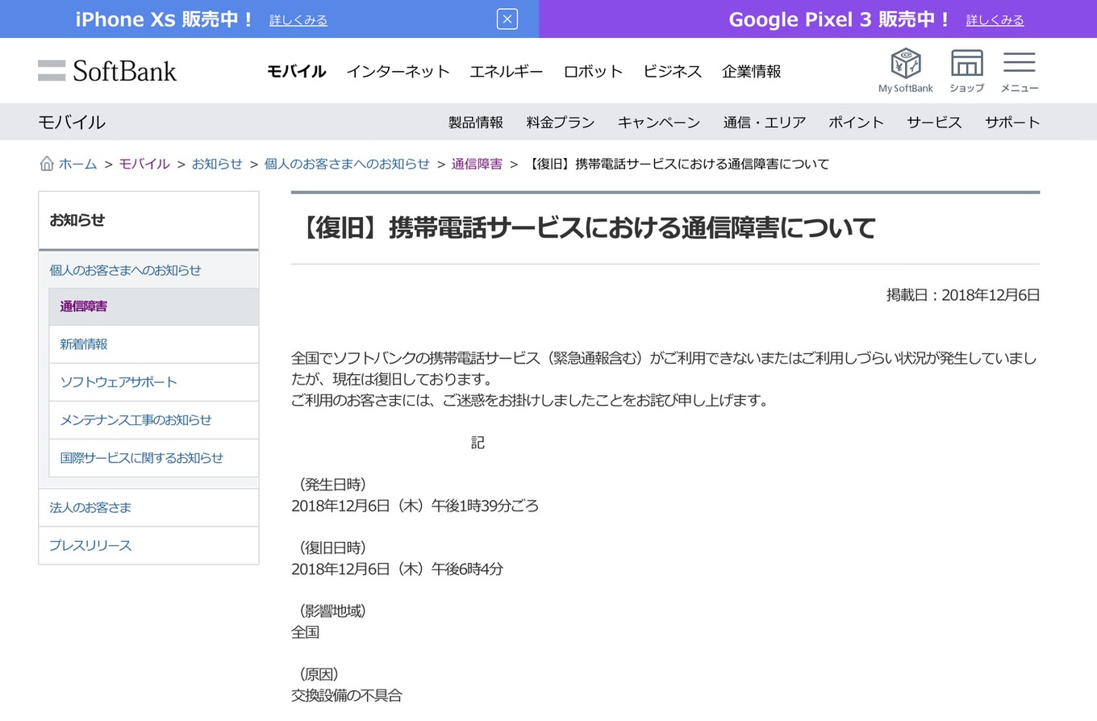Click the 掲載日：2018年12月6日 date text
1097x721 pixels.
coord(963,295)
